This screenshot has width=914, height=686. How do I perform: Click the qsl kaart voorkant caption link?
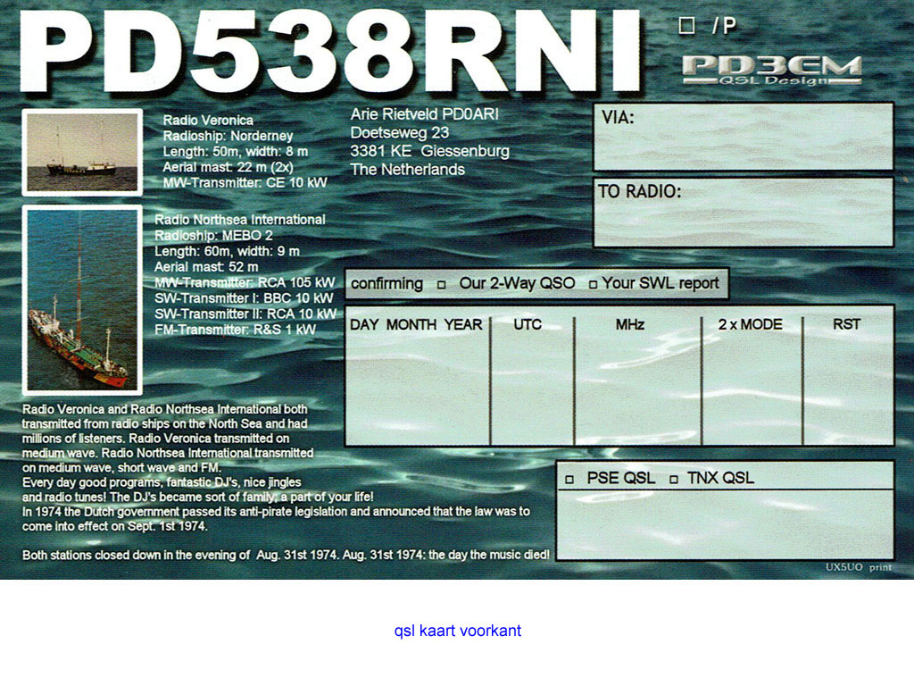pos(458,632)
